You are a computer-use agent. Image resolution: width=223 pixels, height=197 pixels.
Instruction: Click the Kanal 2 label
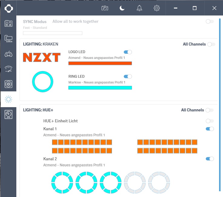(50, 159)
